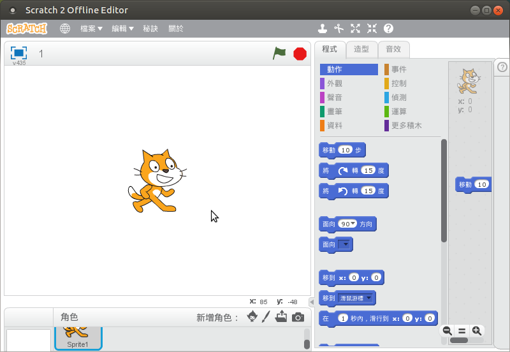Click the sprite list vertical scrollbar
The image size is (510, 352).
point(307,344)
